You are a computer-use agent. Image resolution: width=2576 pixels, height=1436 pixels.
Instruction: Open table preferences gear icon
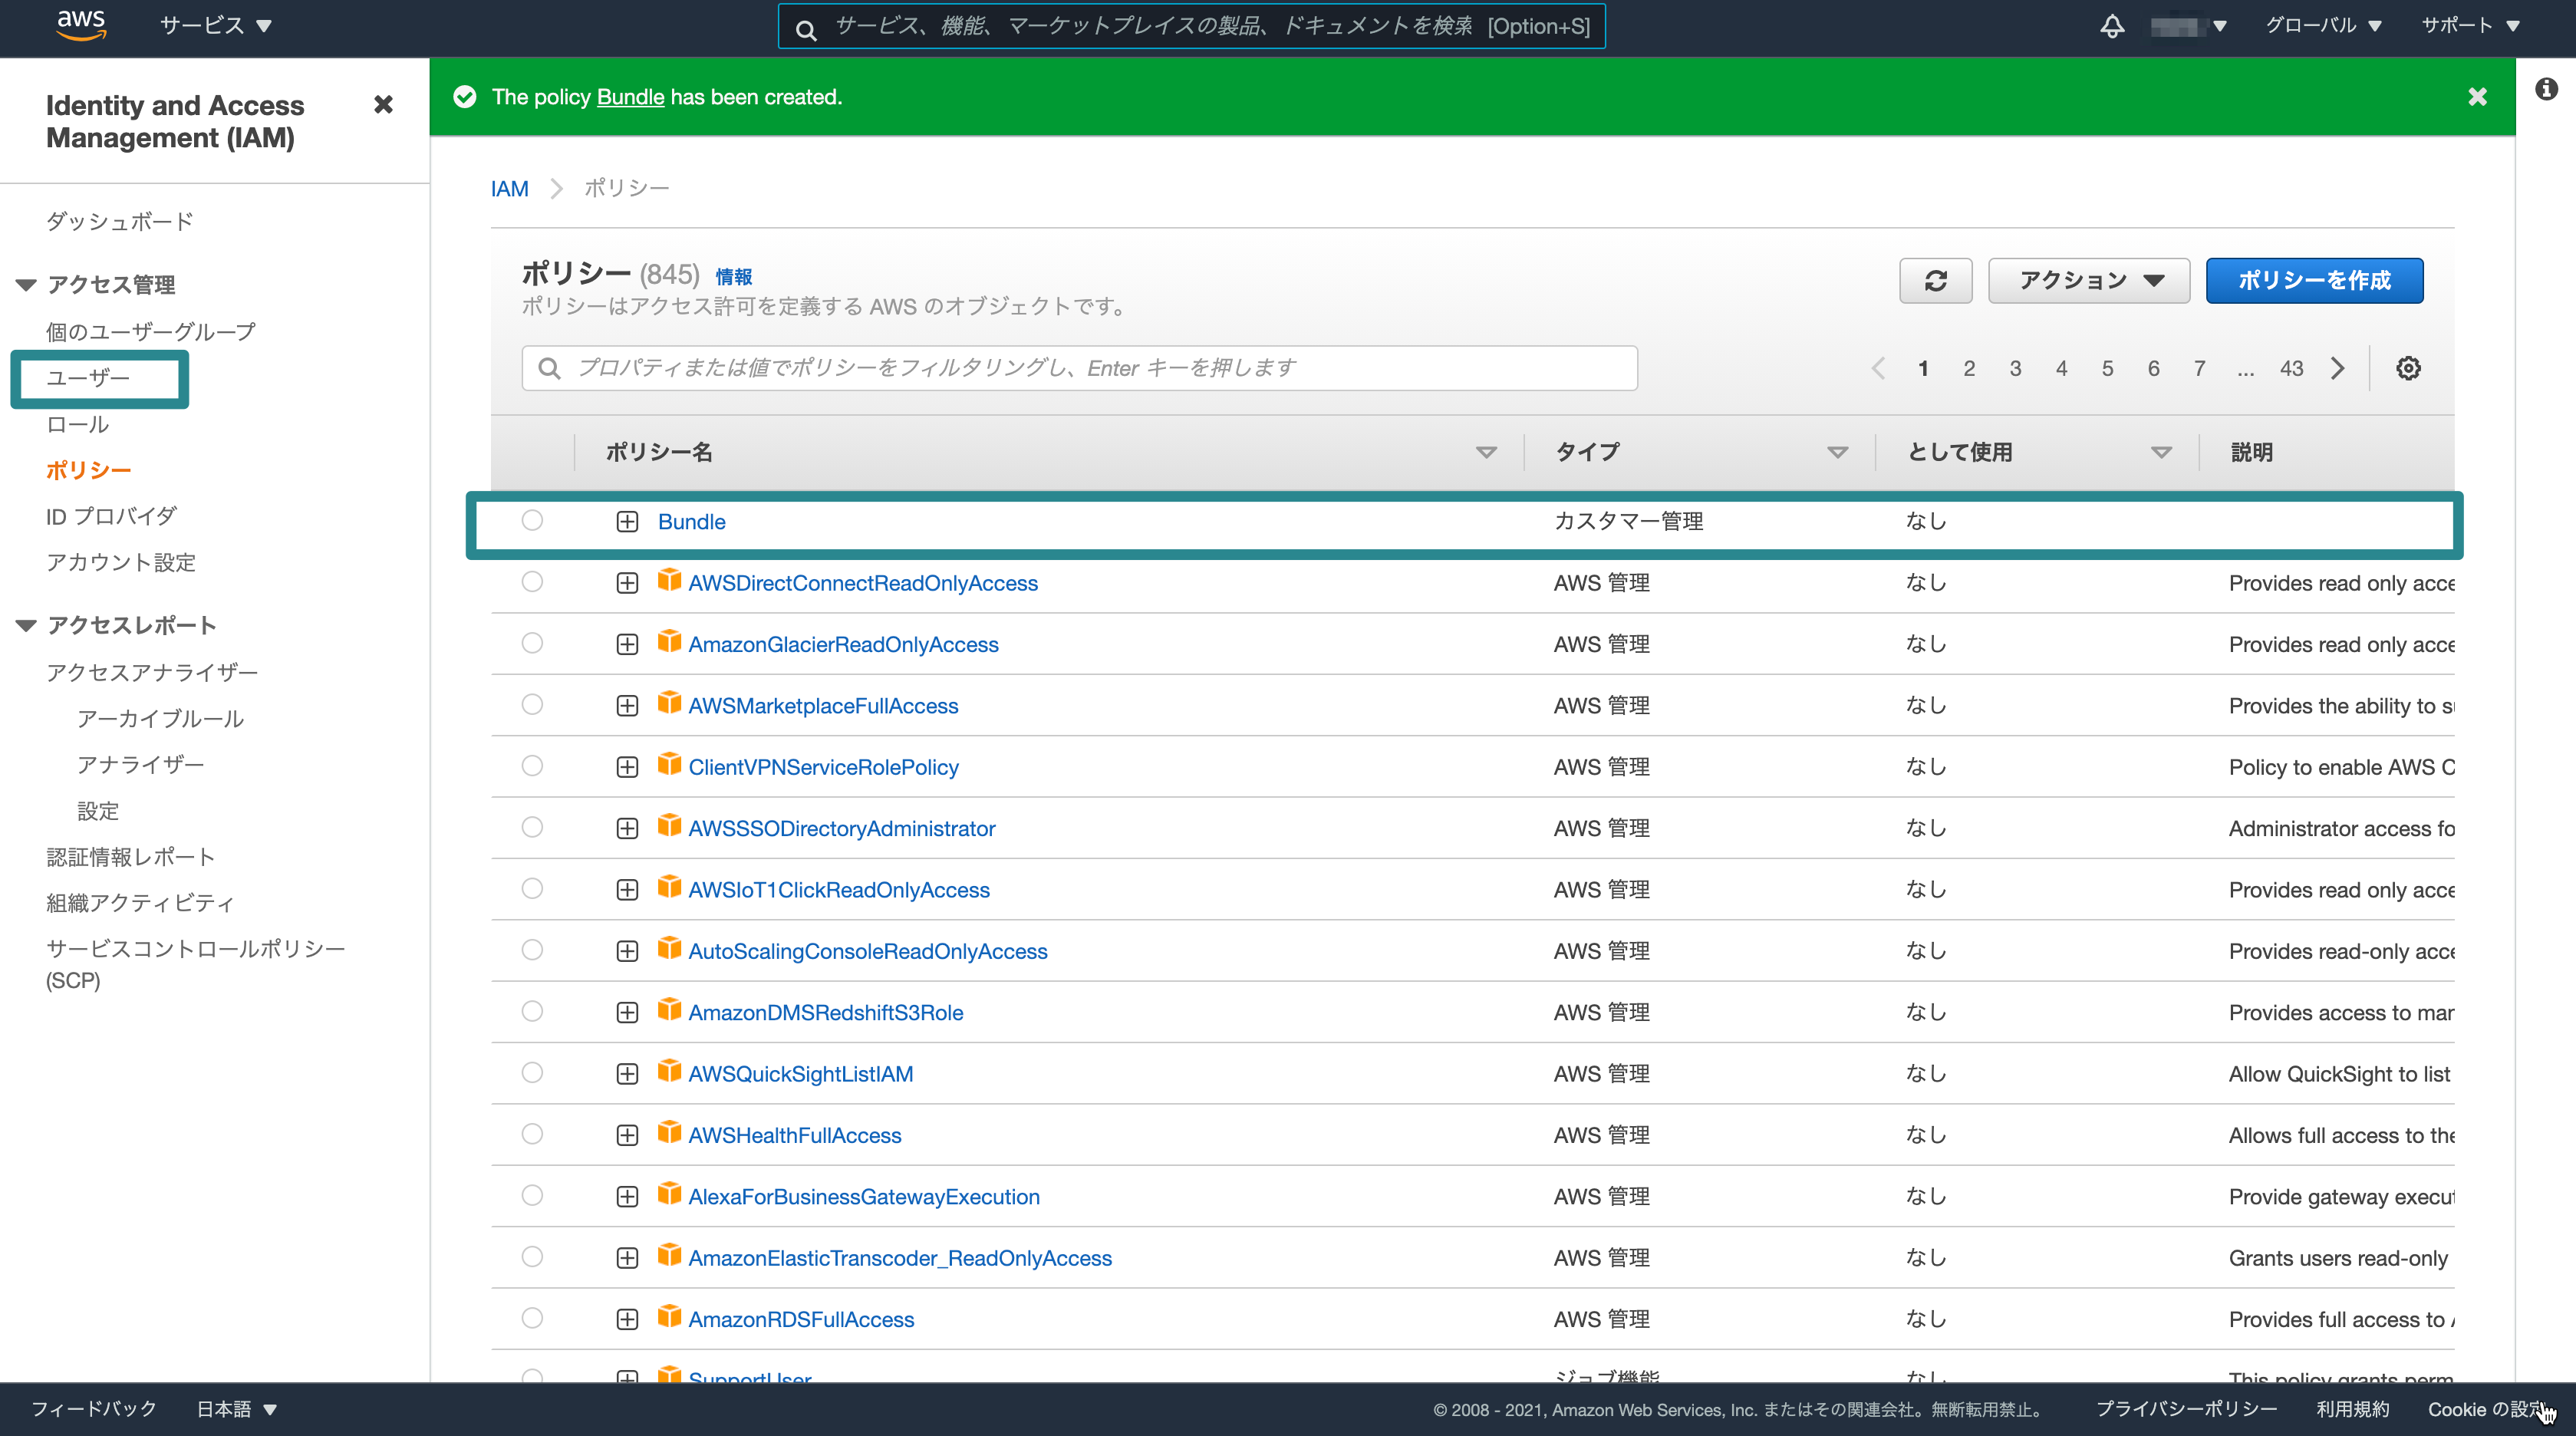point(2408,368)
